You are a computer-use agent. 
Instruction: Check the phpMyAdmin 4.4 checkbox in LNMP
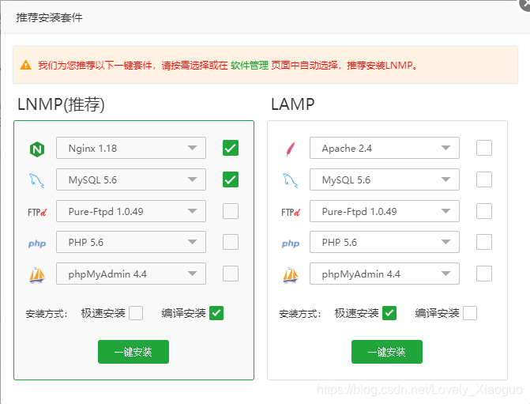click(231, 274)
